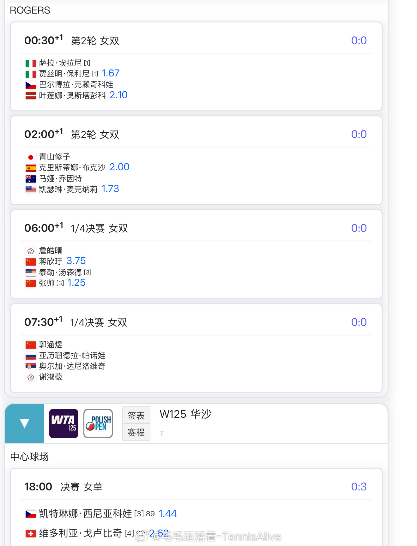Open the 00:30 match score 0:0

click(359, 40)
